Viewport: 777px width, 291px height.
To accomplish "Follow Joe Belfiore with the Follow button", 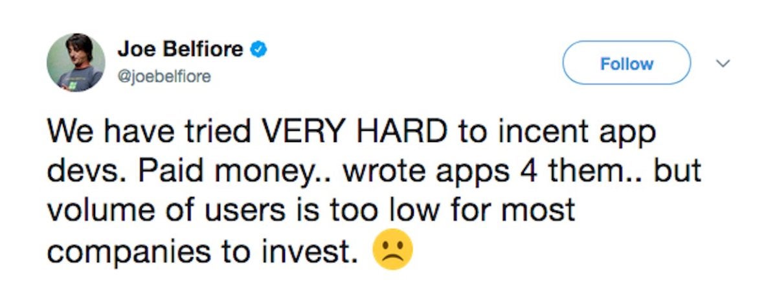I will tap(627, 63).
